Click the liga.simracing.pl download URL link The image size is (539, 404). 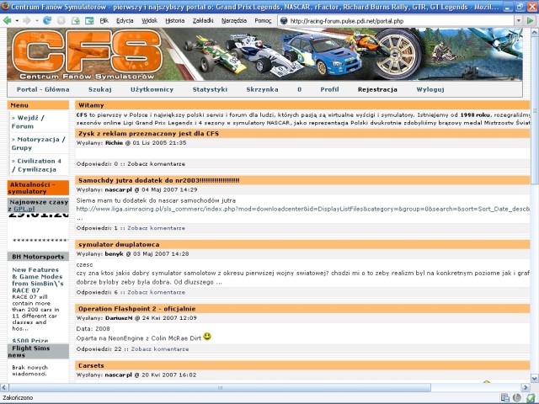coord(302,209)
